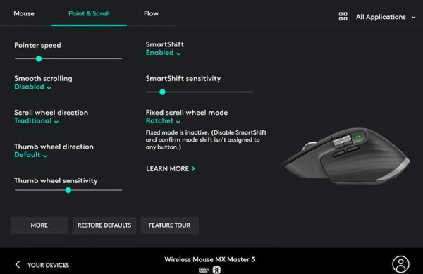Screen dimensions: 423x274
Task: Expand the All Applications dropdown
Action: pyautogui.click(x=385, y=17)
